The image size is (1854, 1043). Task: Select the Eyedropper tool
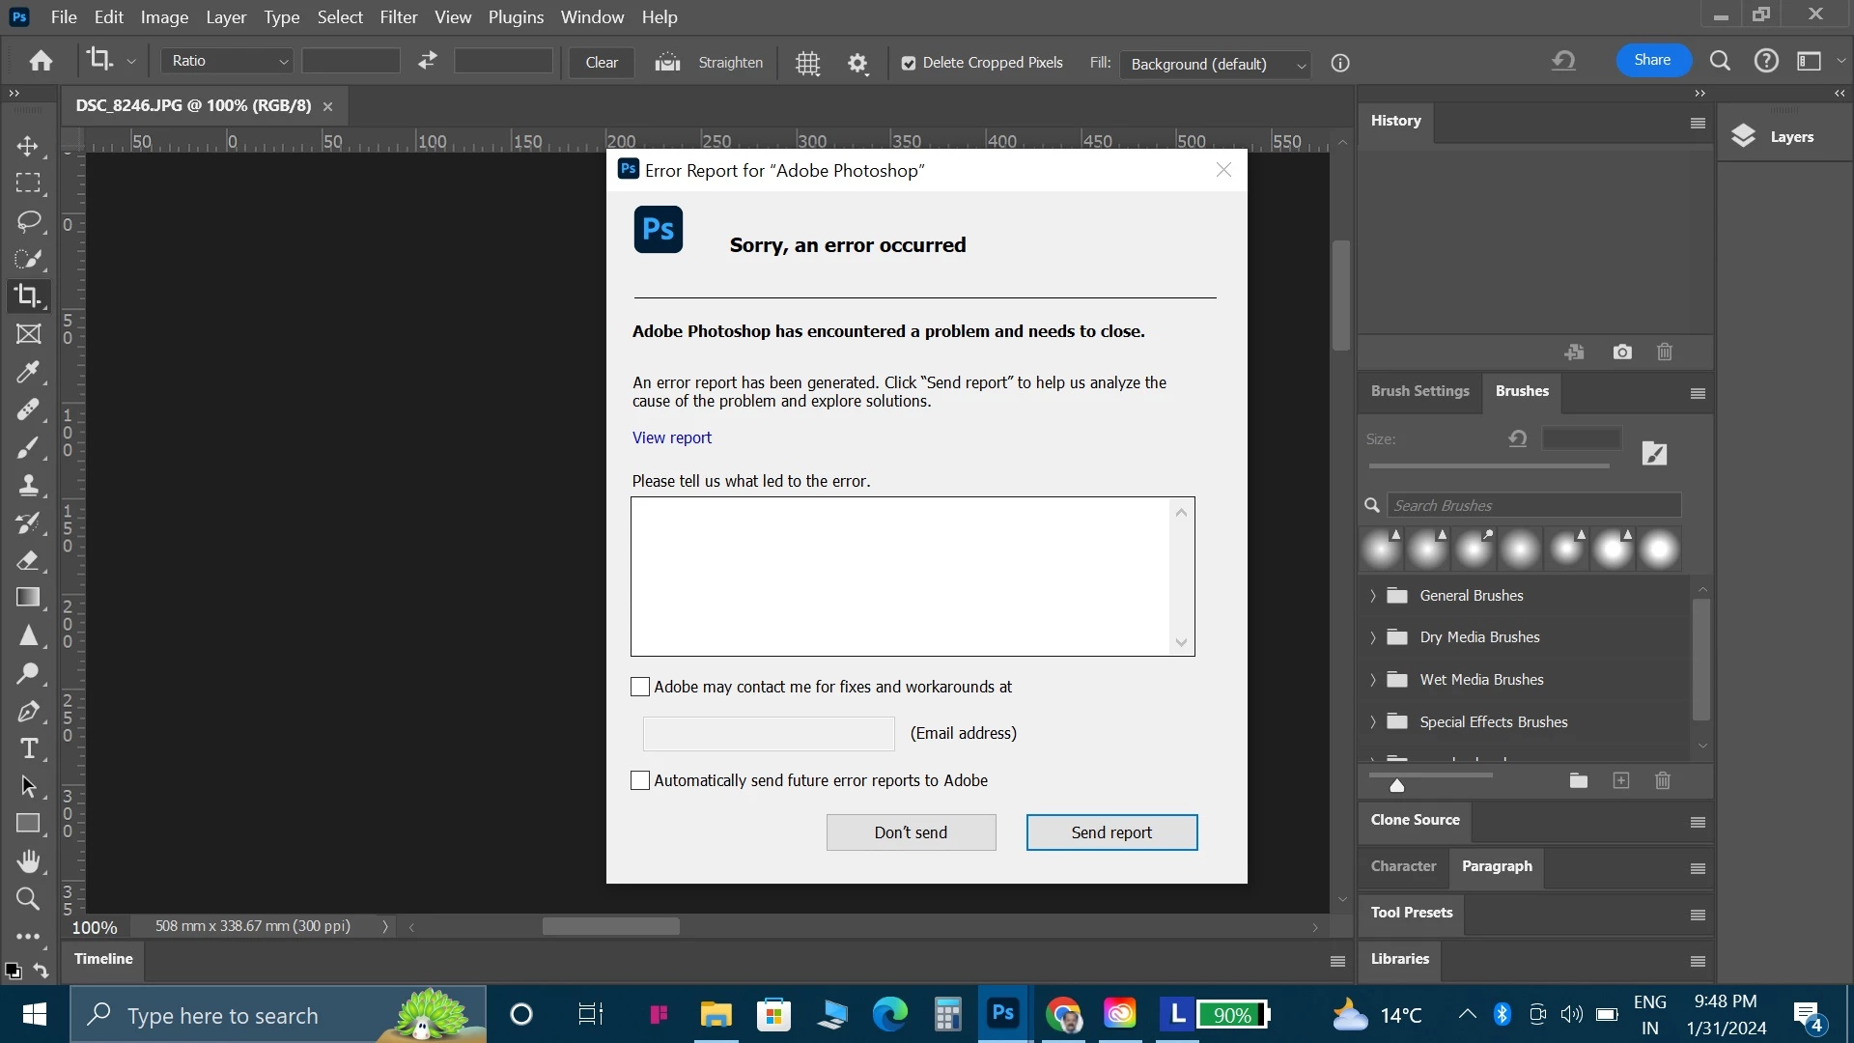[x=28, y=372]
